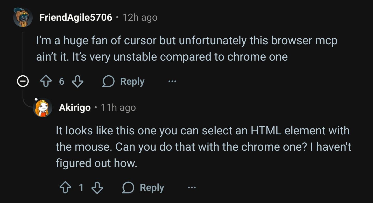
Task: Toggle the upvote on the top comment
Action: (46, 81)
